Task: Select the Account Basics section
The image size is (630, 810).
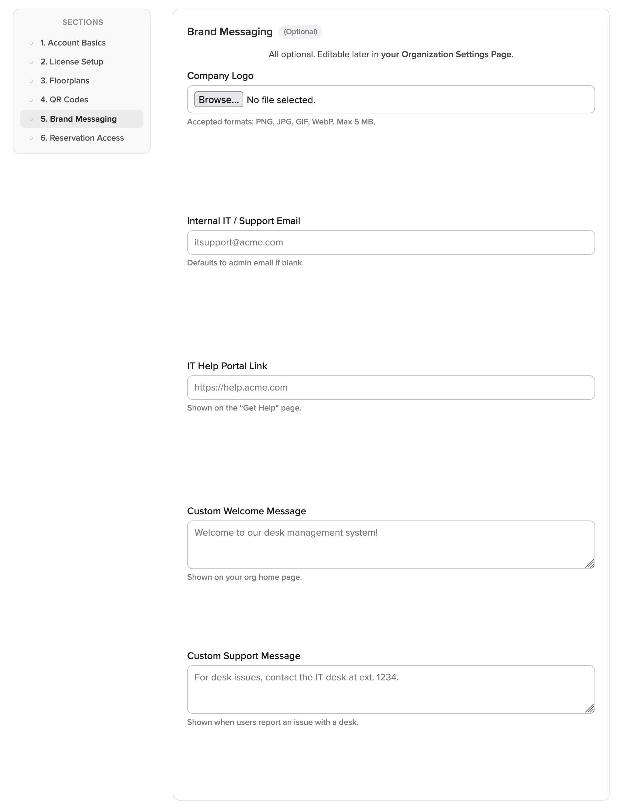Action: tap(73, 43)
